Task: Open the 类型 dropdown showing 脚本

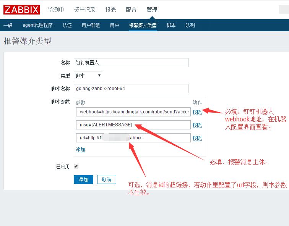Action: [88, 76]
